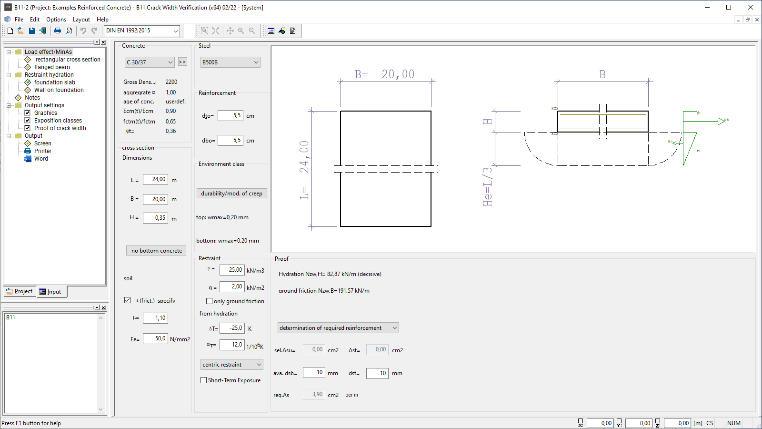Switch to the Input tab

[x=51, y=292]
